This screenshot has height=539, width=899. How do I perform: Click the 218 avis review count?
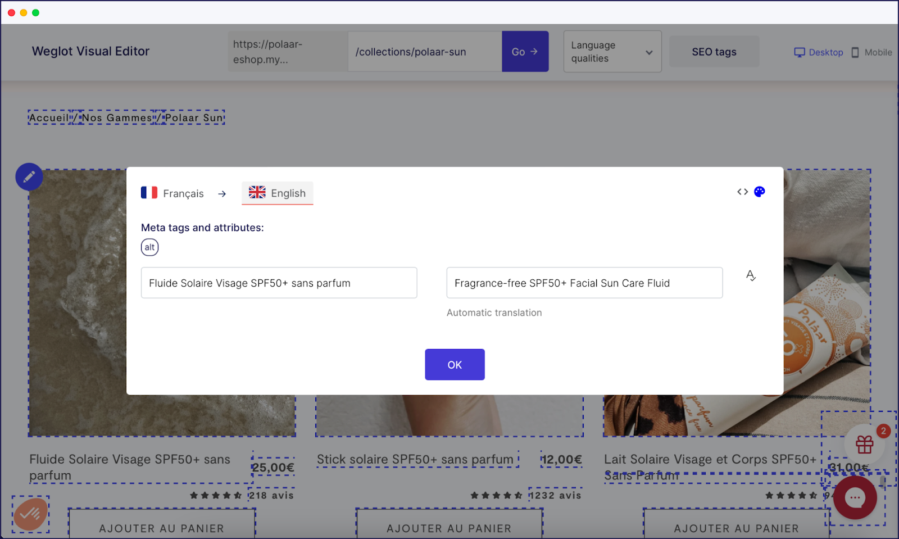[271, 496]
